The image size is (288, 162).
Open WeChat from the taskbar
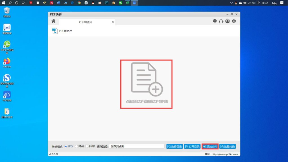[120, 3]
